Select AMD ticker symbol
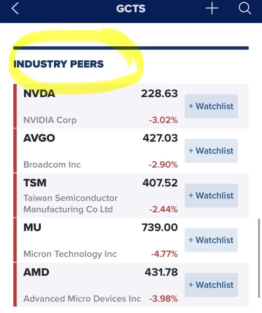This screenshot has width=262, height=313. pos(36,272)
